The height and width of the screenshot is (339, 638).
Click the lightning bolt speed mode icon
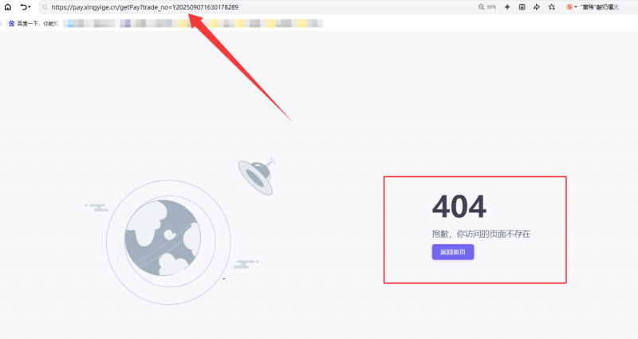pyautogui.click(x=507, y=7)
